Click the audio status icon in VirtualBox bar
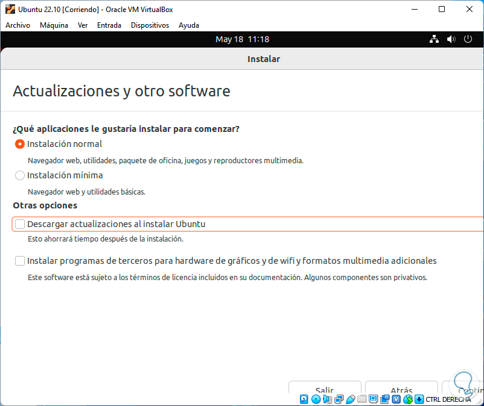484x406 pixels. point(327,399)
